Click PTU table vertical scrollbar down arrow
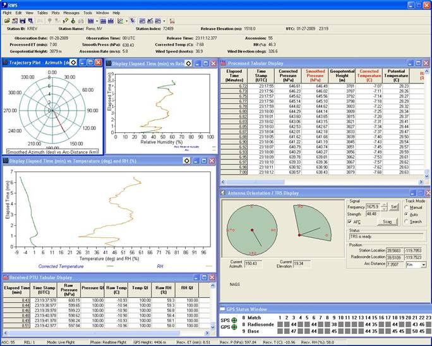The width and height of the screenshot is (432, 346). pos(213,326)
